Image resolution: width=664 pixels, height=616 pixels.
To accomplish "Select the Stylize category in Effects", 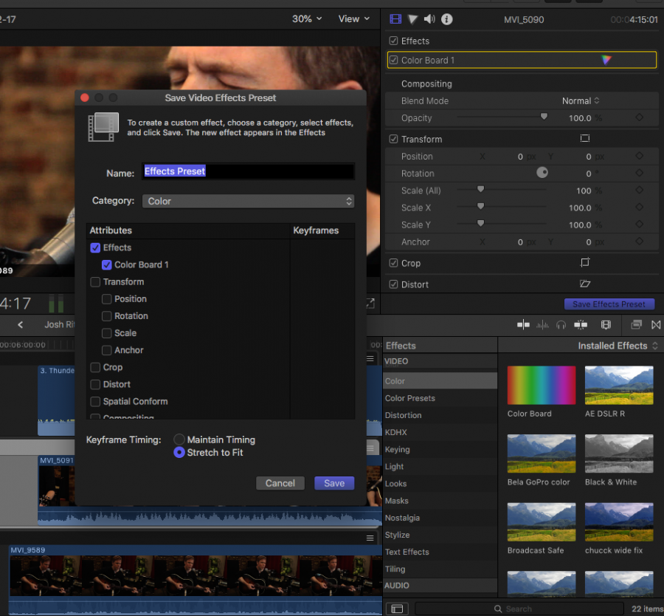I will coord(398,535).
